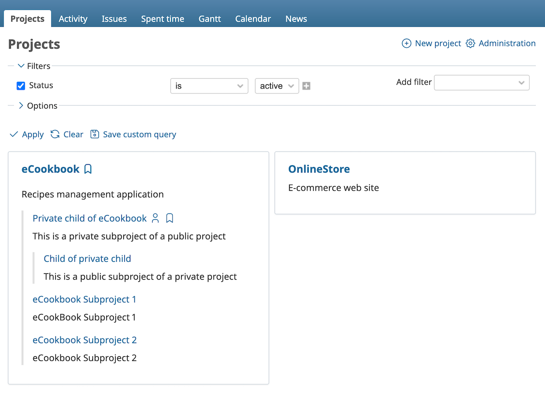Image resolution: width=545 pixels, height=394 pixels.
Task: Click the private project user icon
Action: click(x=155, y=218)
